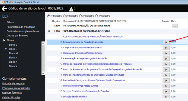Select row Planos de Poupança e Investimentos

118,64
